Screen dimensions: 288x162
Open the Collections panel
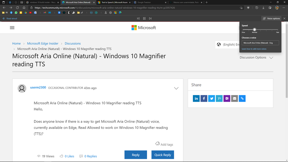pyautogui.click(x=270, y=8)
